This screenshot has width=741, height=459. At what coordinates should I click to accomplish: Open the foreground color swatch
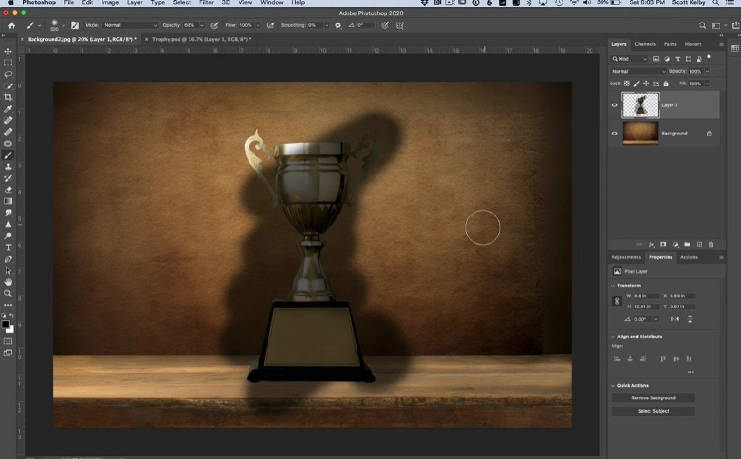point(6,325)
